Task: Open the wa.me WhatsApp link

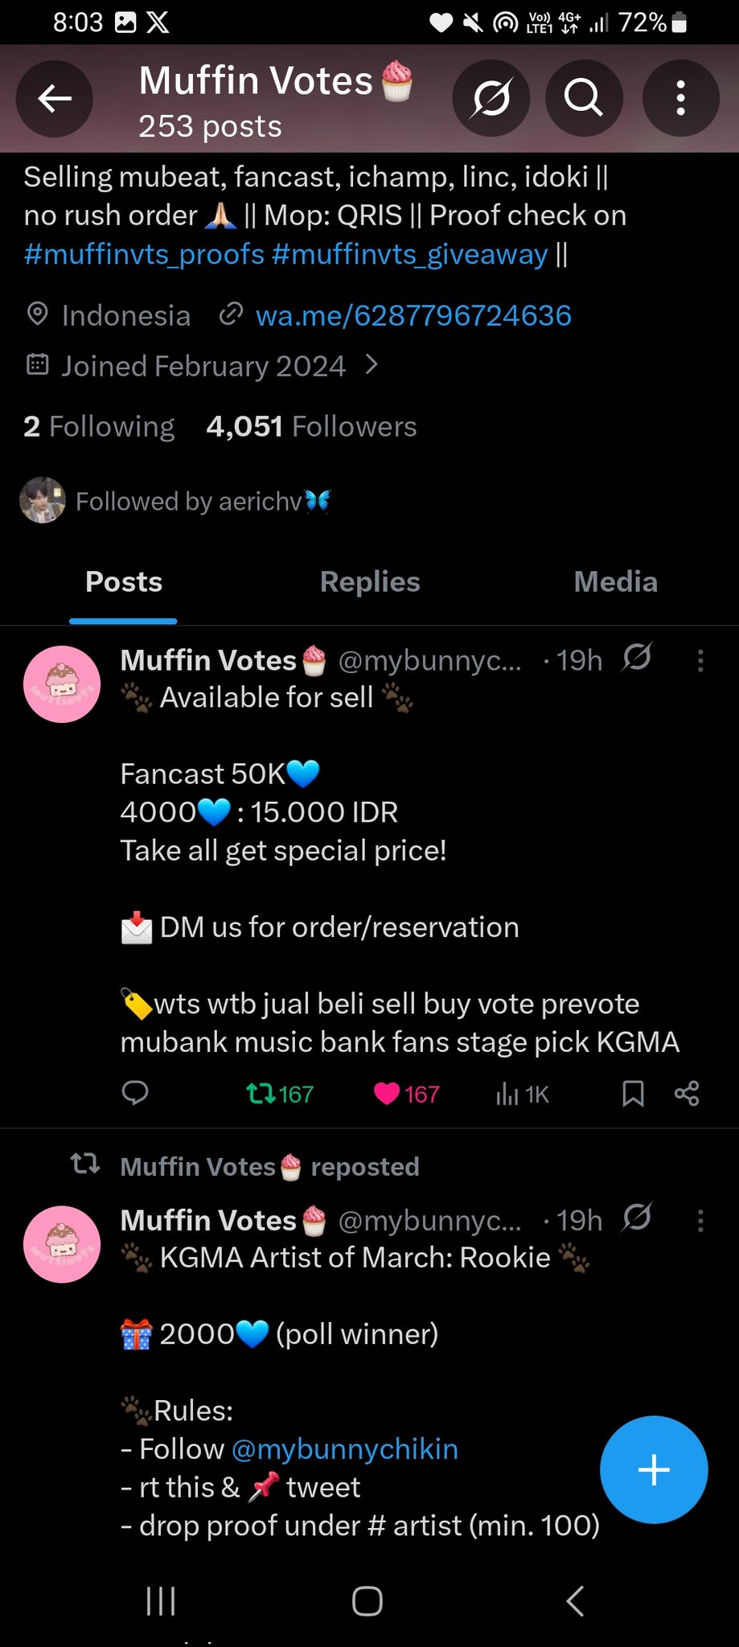Action: coord(413,316)
